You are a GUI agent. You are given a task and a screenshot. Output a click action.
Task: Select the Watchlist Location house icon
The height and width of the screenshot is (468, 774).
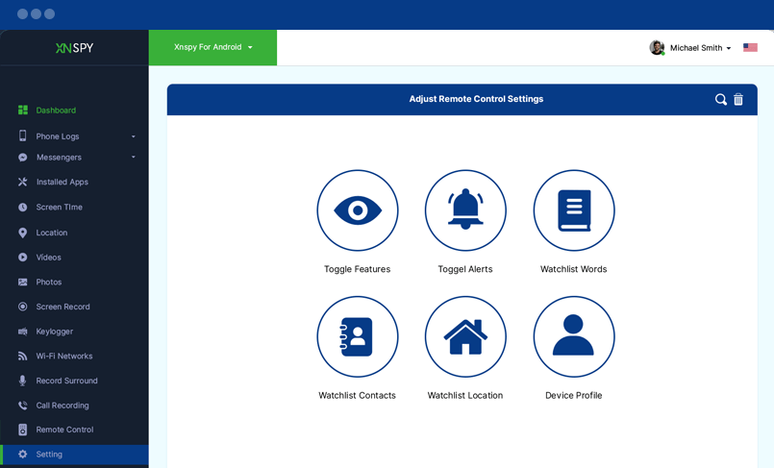[x=465, y=336]
